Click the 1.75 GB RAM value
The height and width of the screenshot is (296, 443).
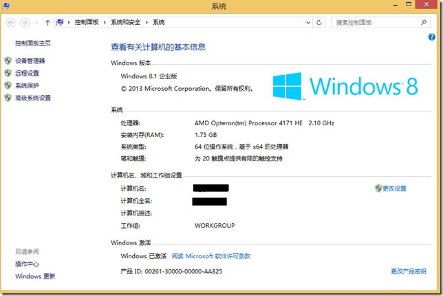coord(206,135)
